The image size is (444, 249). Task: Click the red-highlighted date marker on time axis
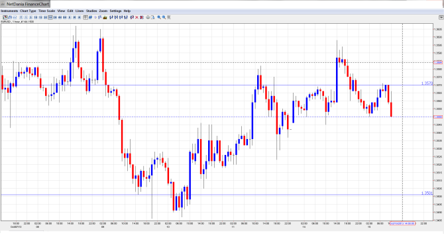(402, 223)
